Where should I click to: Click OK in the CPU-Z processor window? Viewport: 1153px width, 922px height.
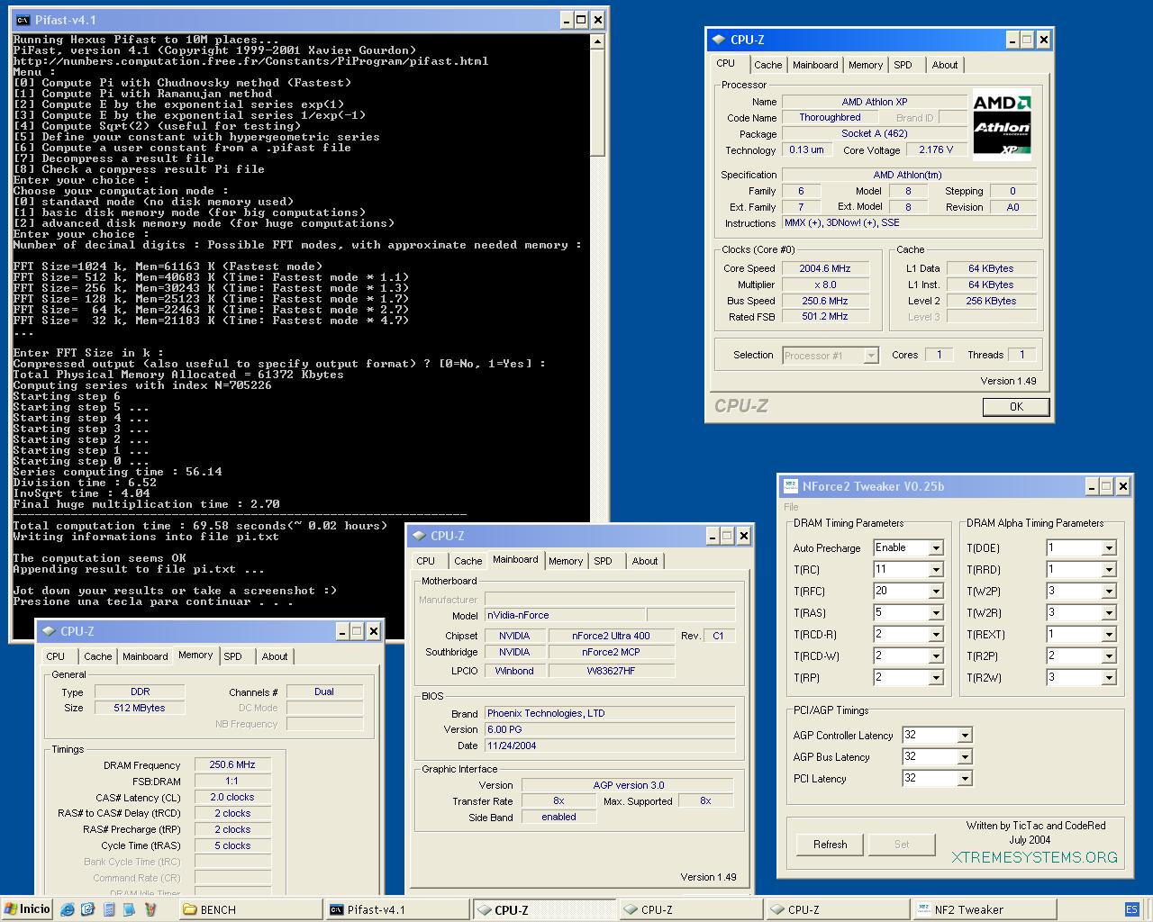coord(1016,406)
